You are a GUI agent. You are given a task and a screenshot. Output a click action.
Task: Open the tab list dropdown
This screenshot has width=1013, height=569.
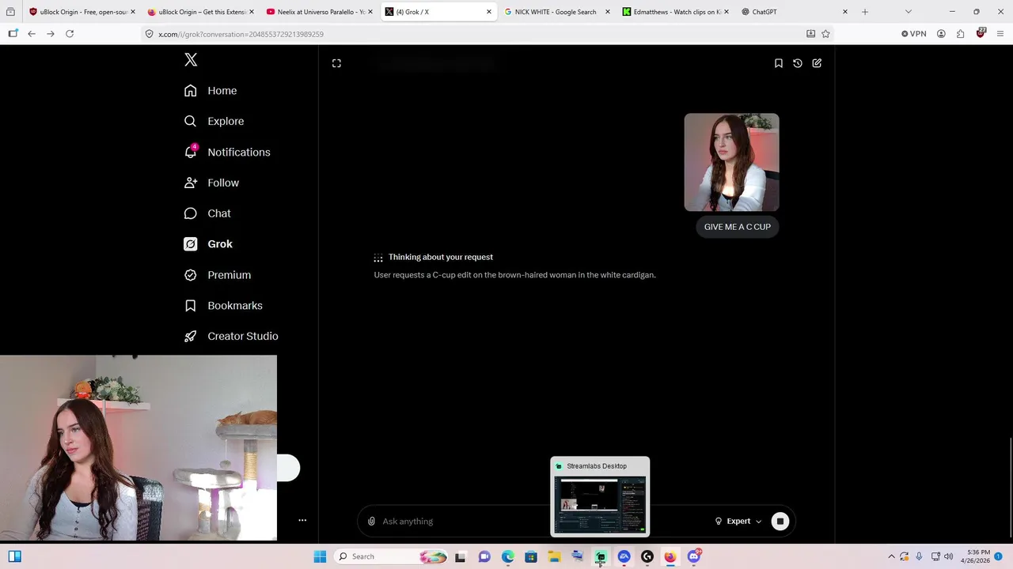pos(909,12)
